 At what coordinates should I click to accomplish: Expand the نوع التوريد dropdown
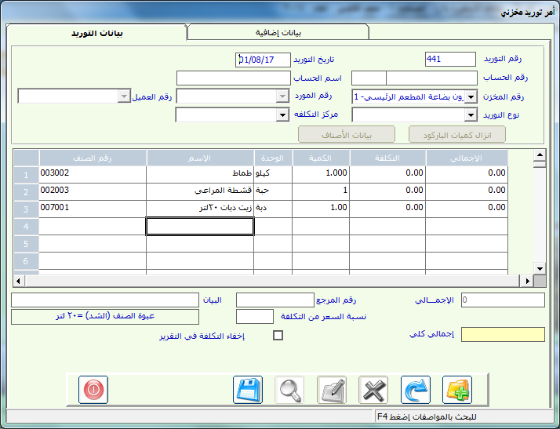tap(471, 115)
